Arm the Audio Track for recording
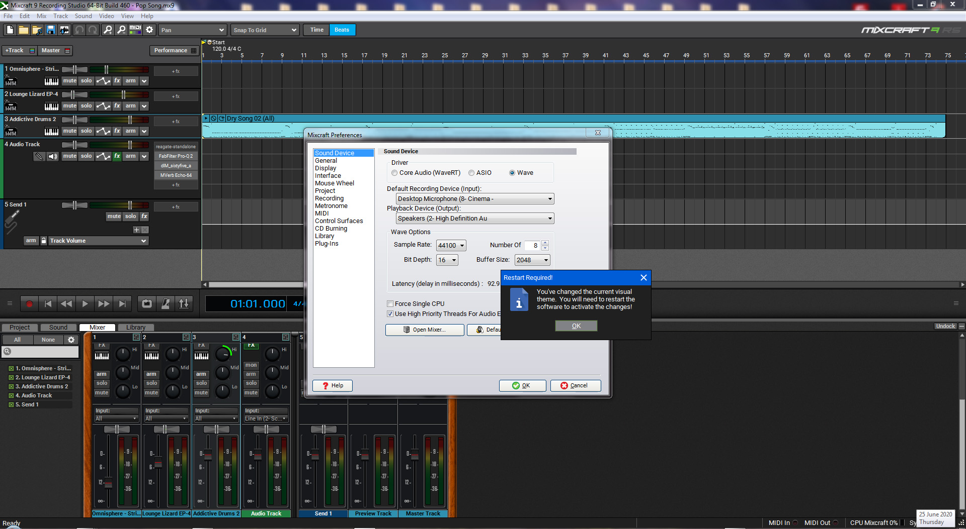 point(131,156)
